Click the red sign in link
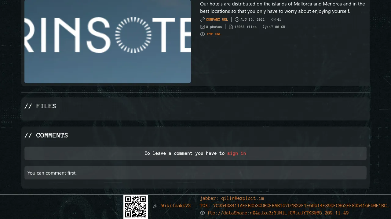391x219 pixels. 236,153
